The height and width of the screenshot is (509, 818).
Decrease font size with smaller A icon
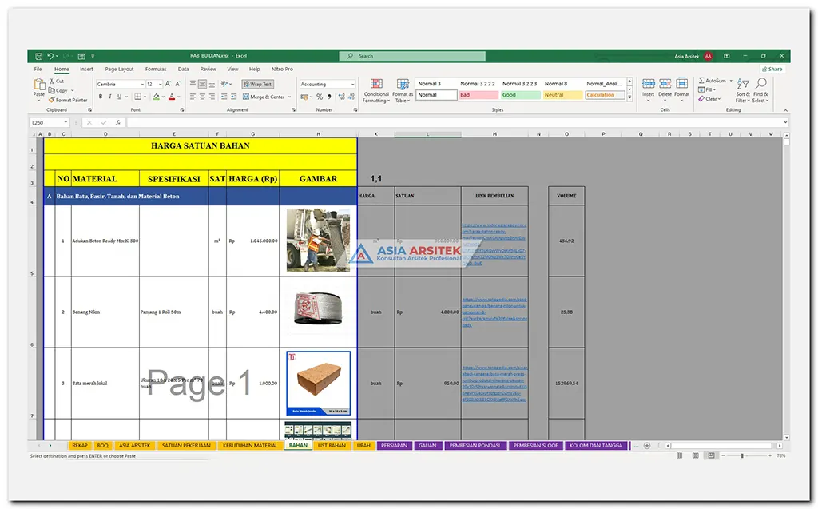178,84
